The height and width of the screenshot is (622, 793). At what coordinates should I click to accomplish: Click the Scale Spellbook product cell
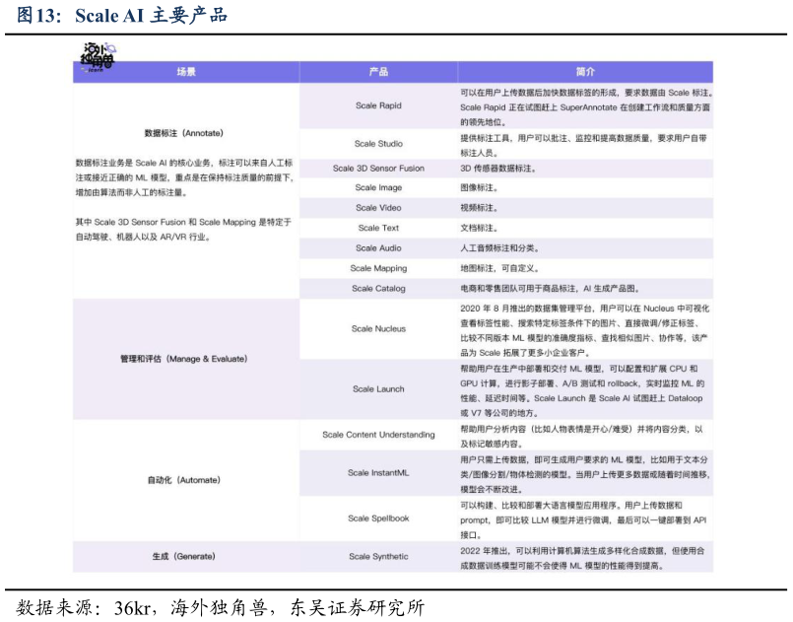(x=378, y=518)
